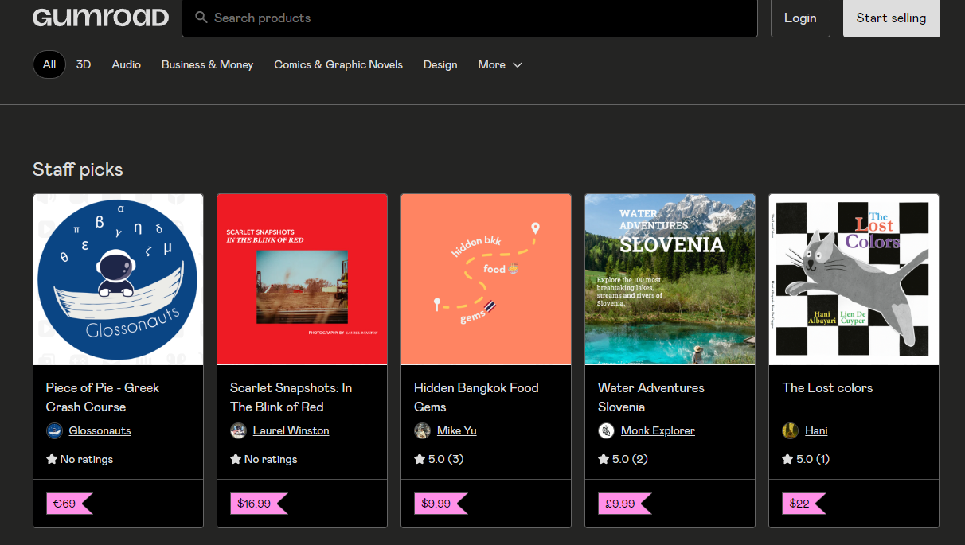Click The Lost colors title
Image resolution: width=965 pixels, height=545 pixels.
827,387
